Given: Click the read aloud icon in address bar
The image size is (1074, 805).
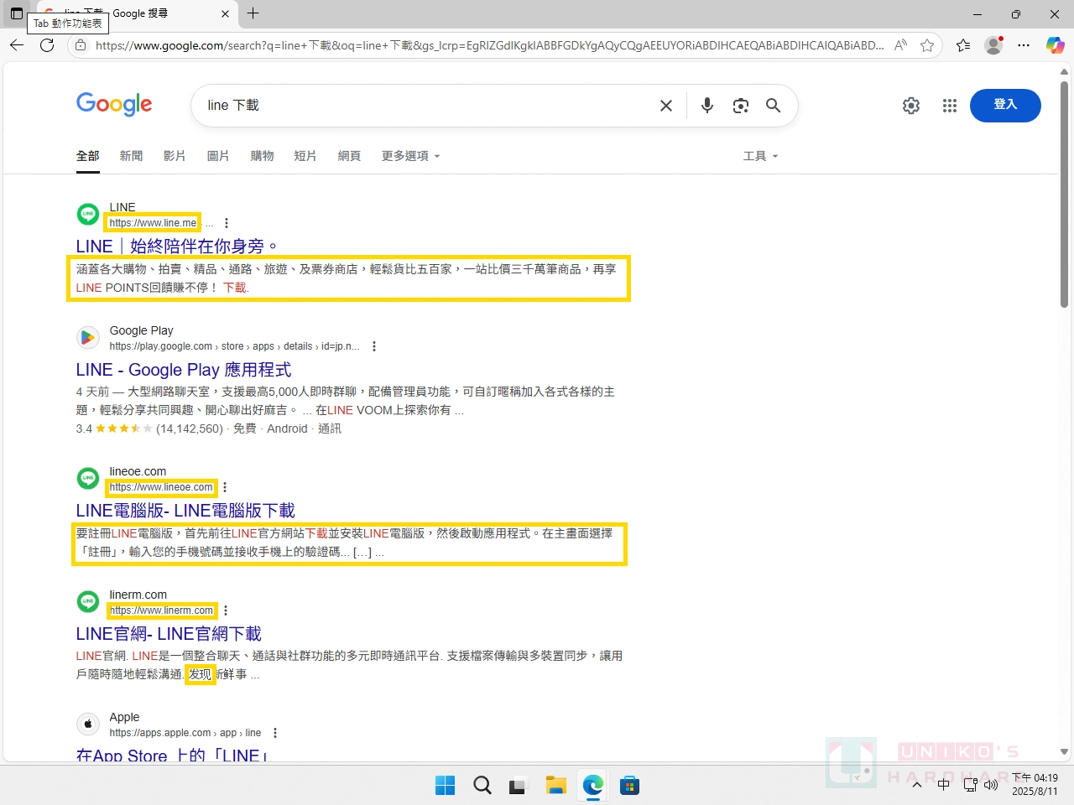Looking at the screenshot, I should tap(900, 45).
